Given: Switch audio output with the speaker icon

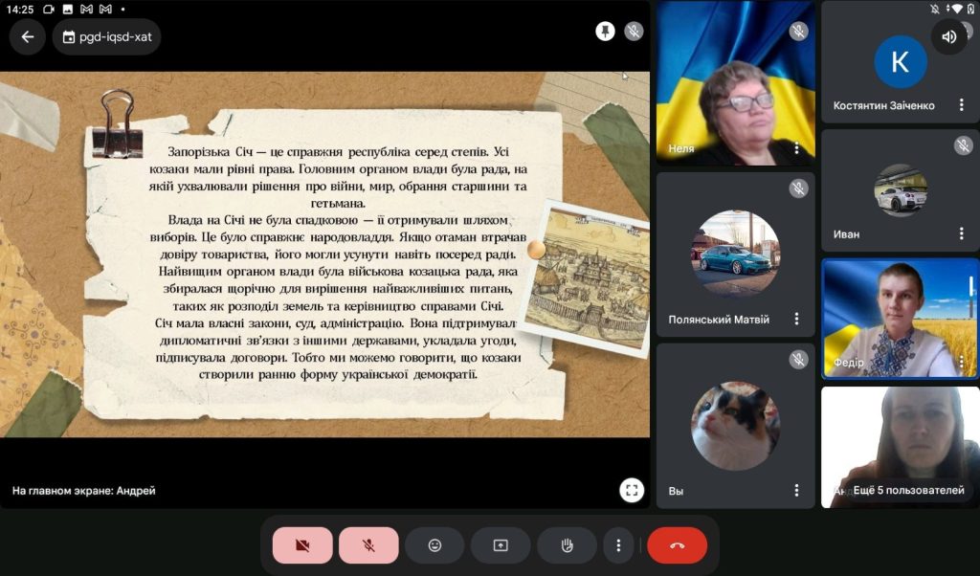Looking at the screenshot, I should 948,37.
